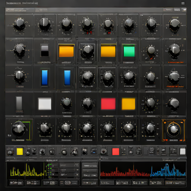Click the round ring dial beside the small red square
191x191 pixels.
(x=103, y=151)
